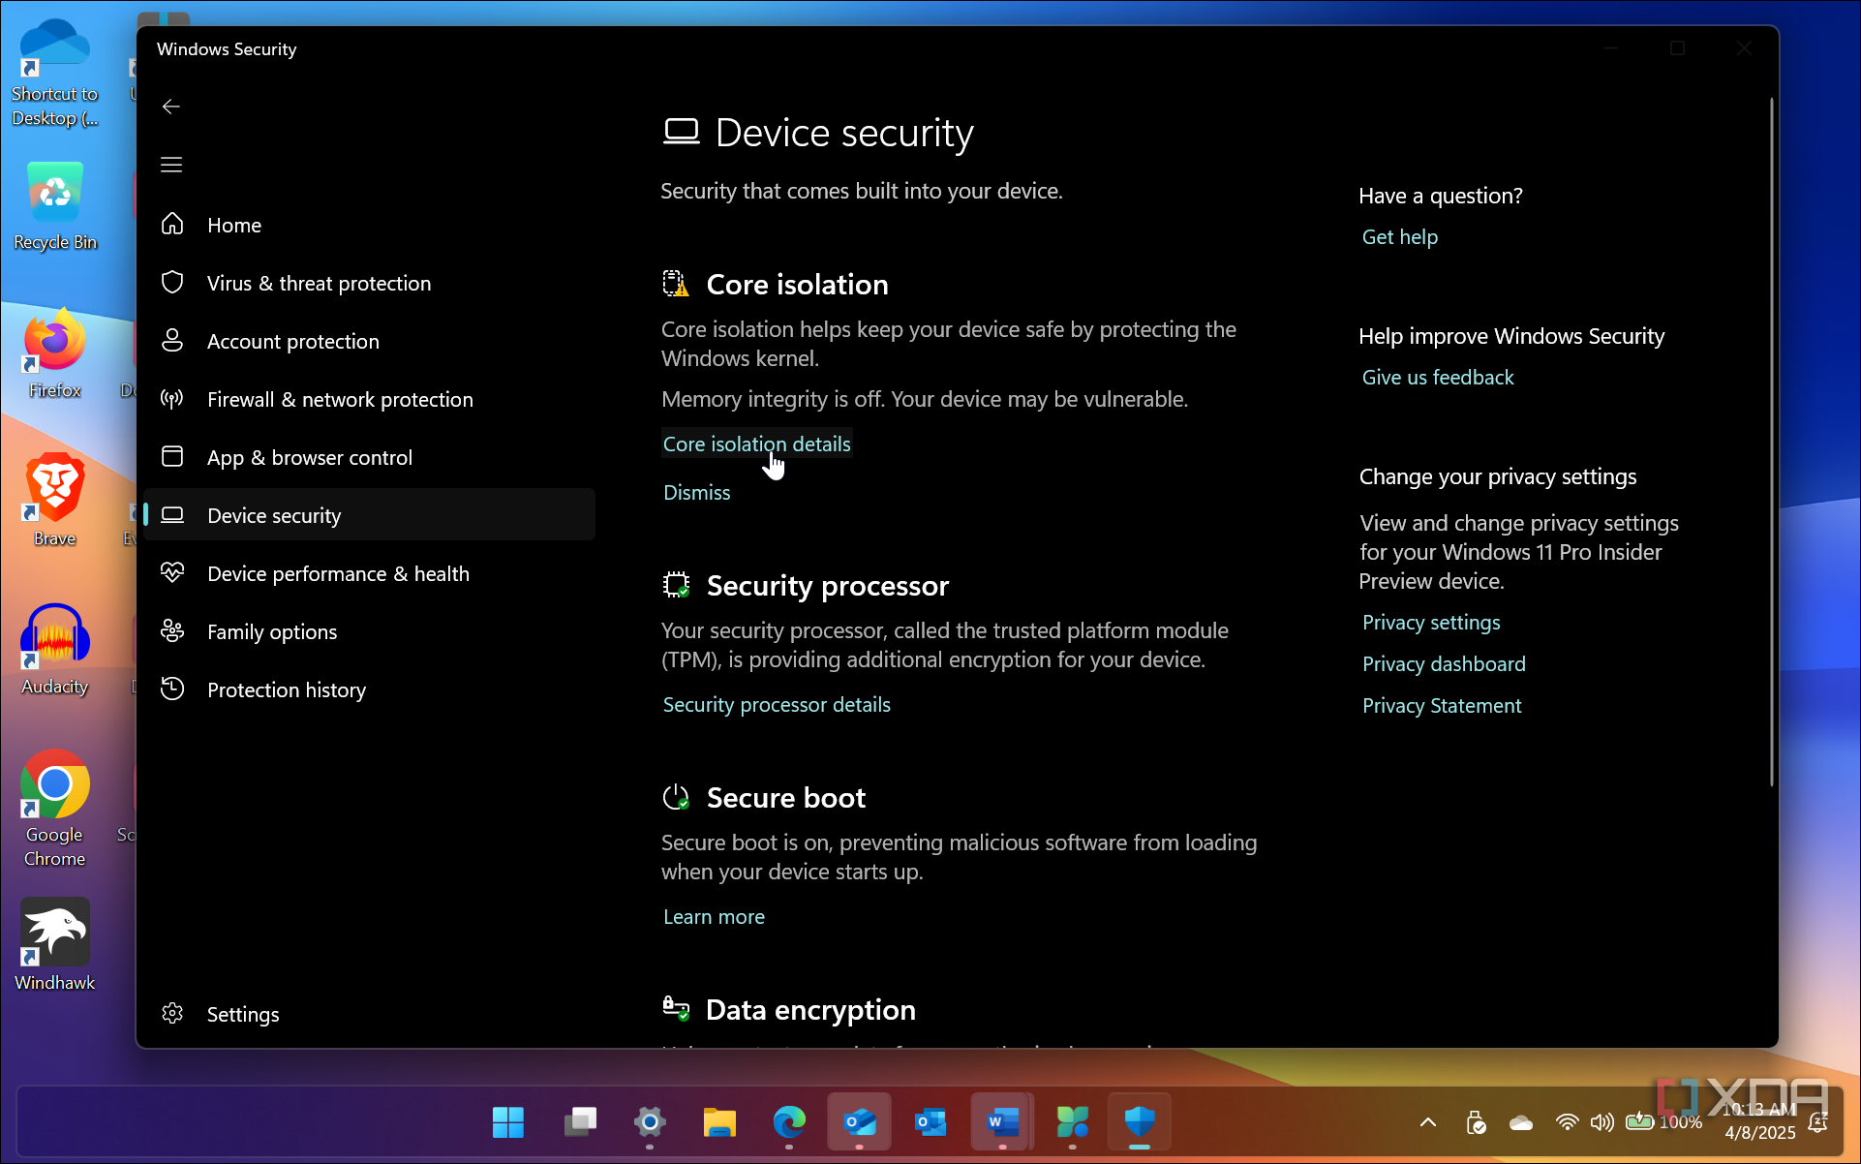This screenshot has width=1861, height=1164.
Task: Click Learn more under Secure boot
Action: pyautogui.click(x=714, y=916)
